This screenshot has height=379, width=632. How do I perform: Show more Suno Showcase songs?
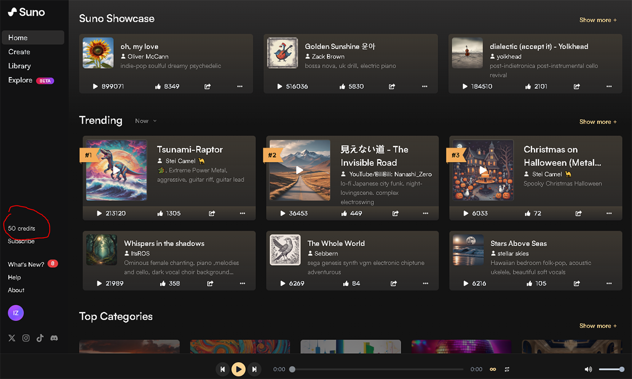tap(598, 20)
